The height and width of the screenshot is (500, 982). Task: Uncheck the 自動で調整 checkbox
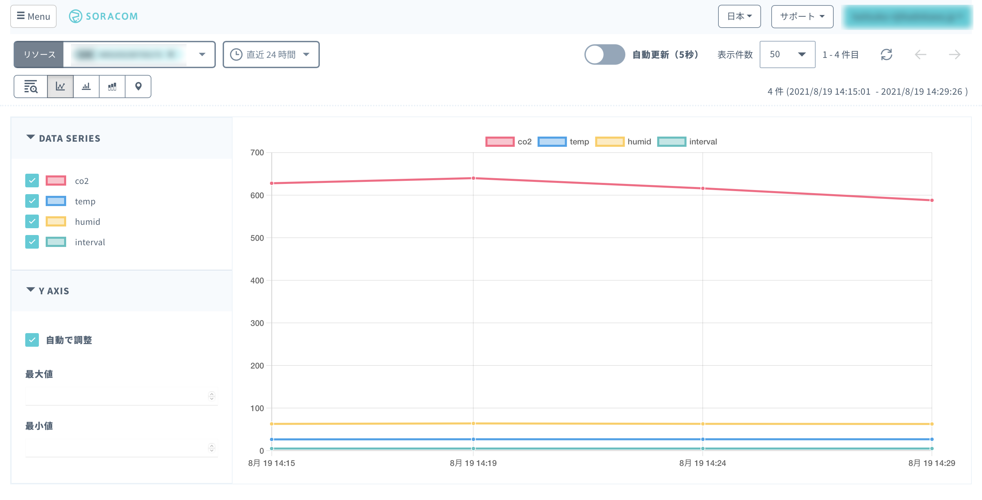click(32, 340)
